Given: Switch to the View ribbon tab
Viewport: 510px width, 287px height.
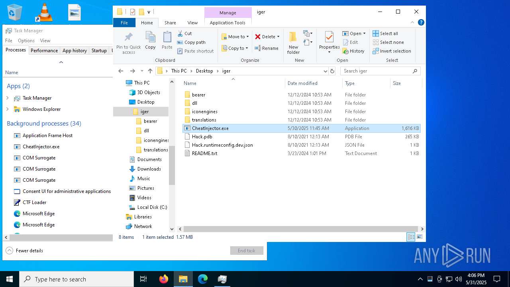Looking at the screenshot, I should click(192, 23).
